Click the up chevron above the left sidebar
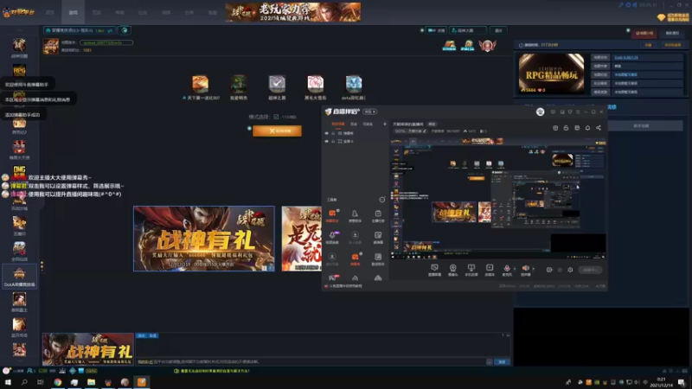 [19, 30]
